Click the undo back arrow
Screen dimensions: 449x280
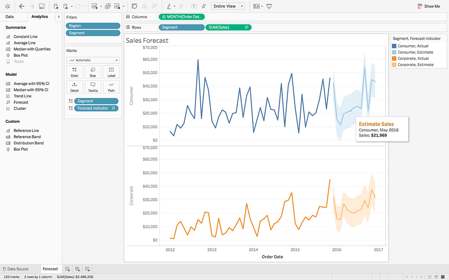(22, 6)
